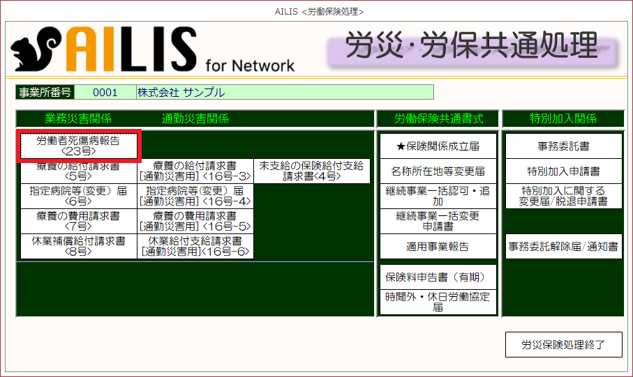This screenshot has width=633, height=377.
Task: Open 時間外・休日労働協定届
Action: 438,302
